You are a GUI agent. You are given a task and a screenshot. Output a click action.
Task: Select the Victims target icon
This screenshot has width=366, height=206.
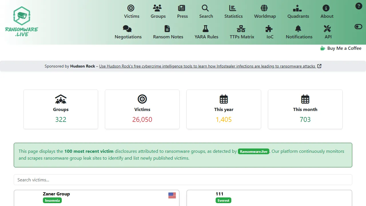coord(131,8)
